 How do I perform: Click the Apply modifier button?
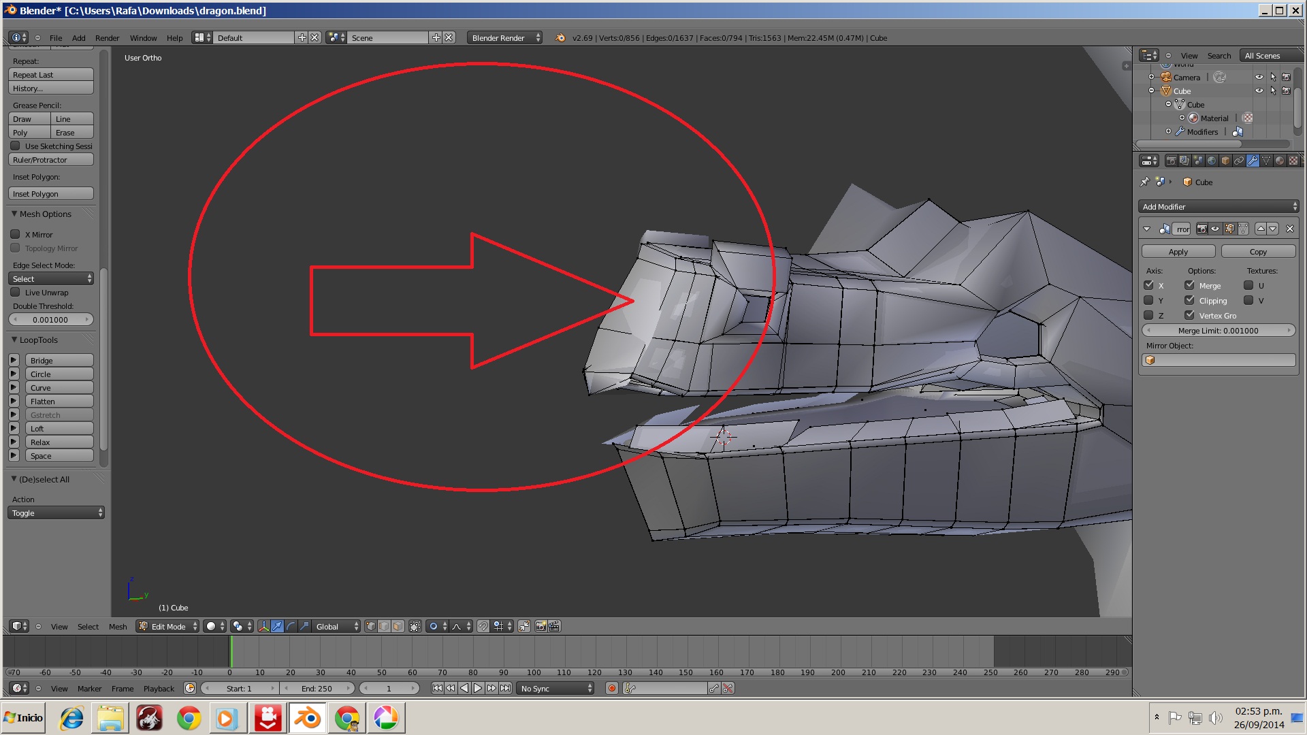point(1178,252)
